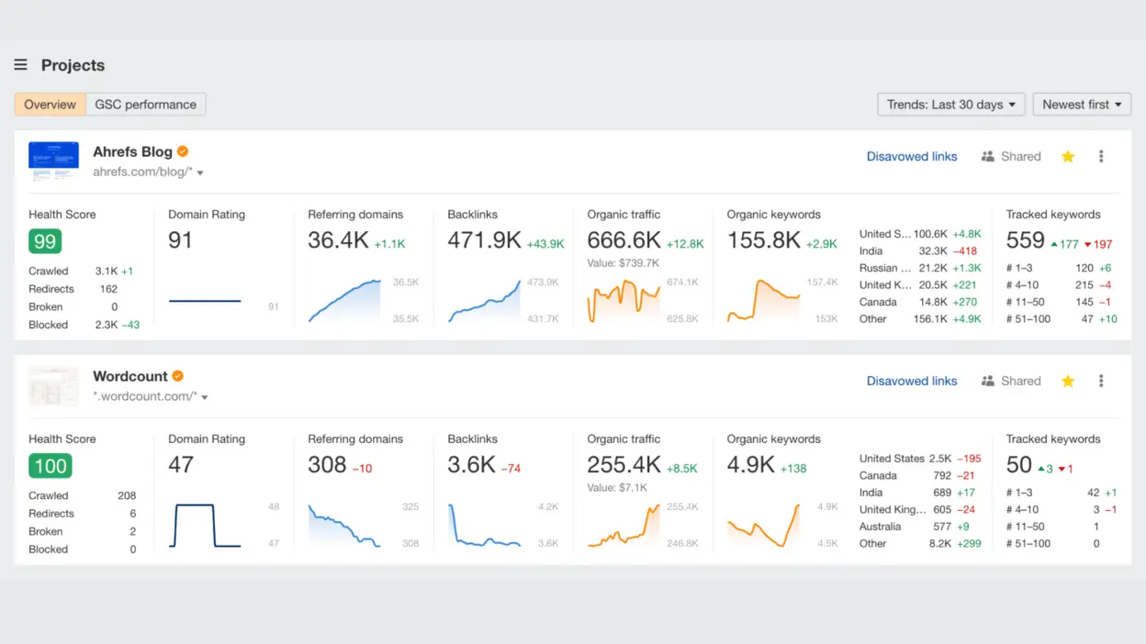Open the three-dot menu for Ahrefs Blog
Screen dimensions: 1146x644
click(1101, 156)
